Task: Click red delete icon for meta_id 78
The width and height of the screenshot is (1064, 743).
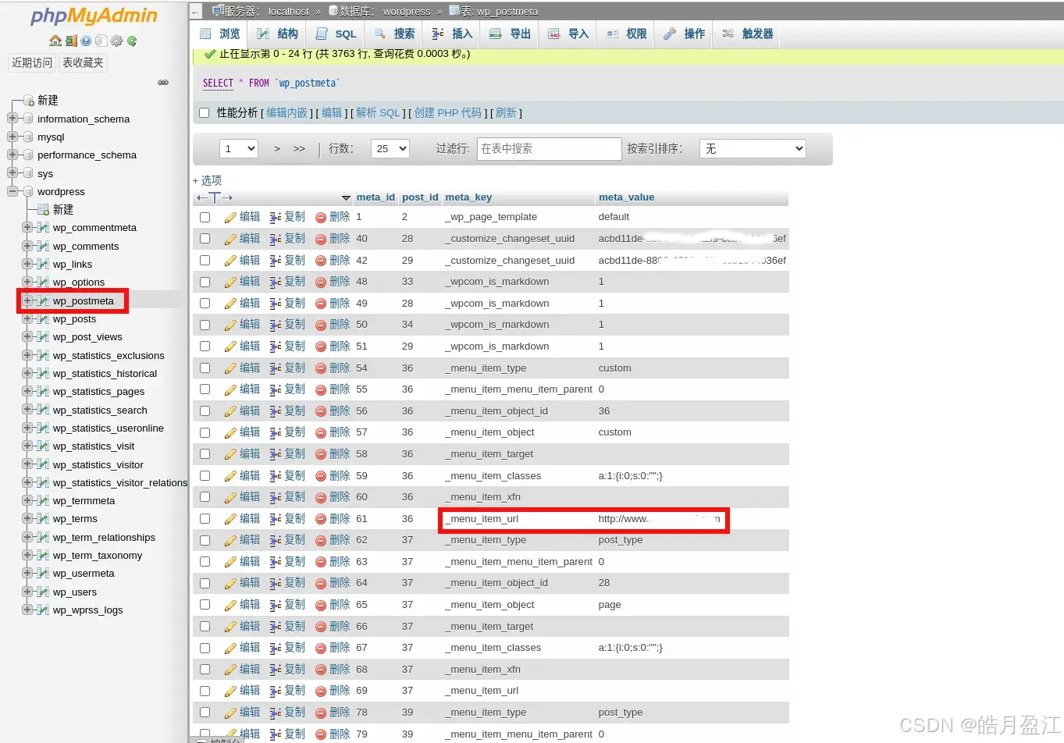Action: (321, 713)
